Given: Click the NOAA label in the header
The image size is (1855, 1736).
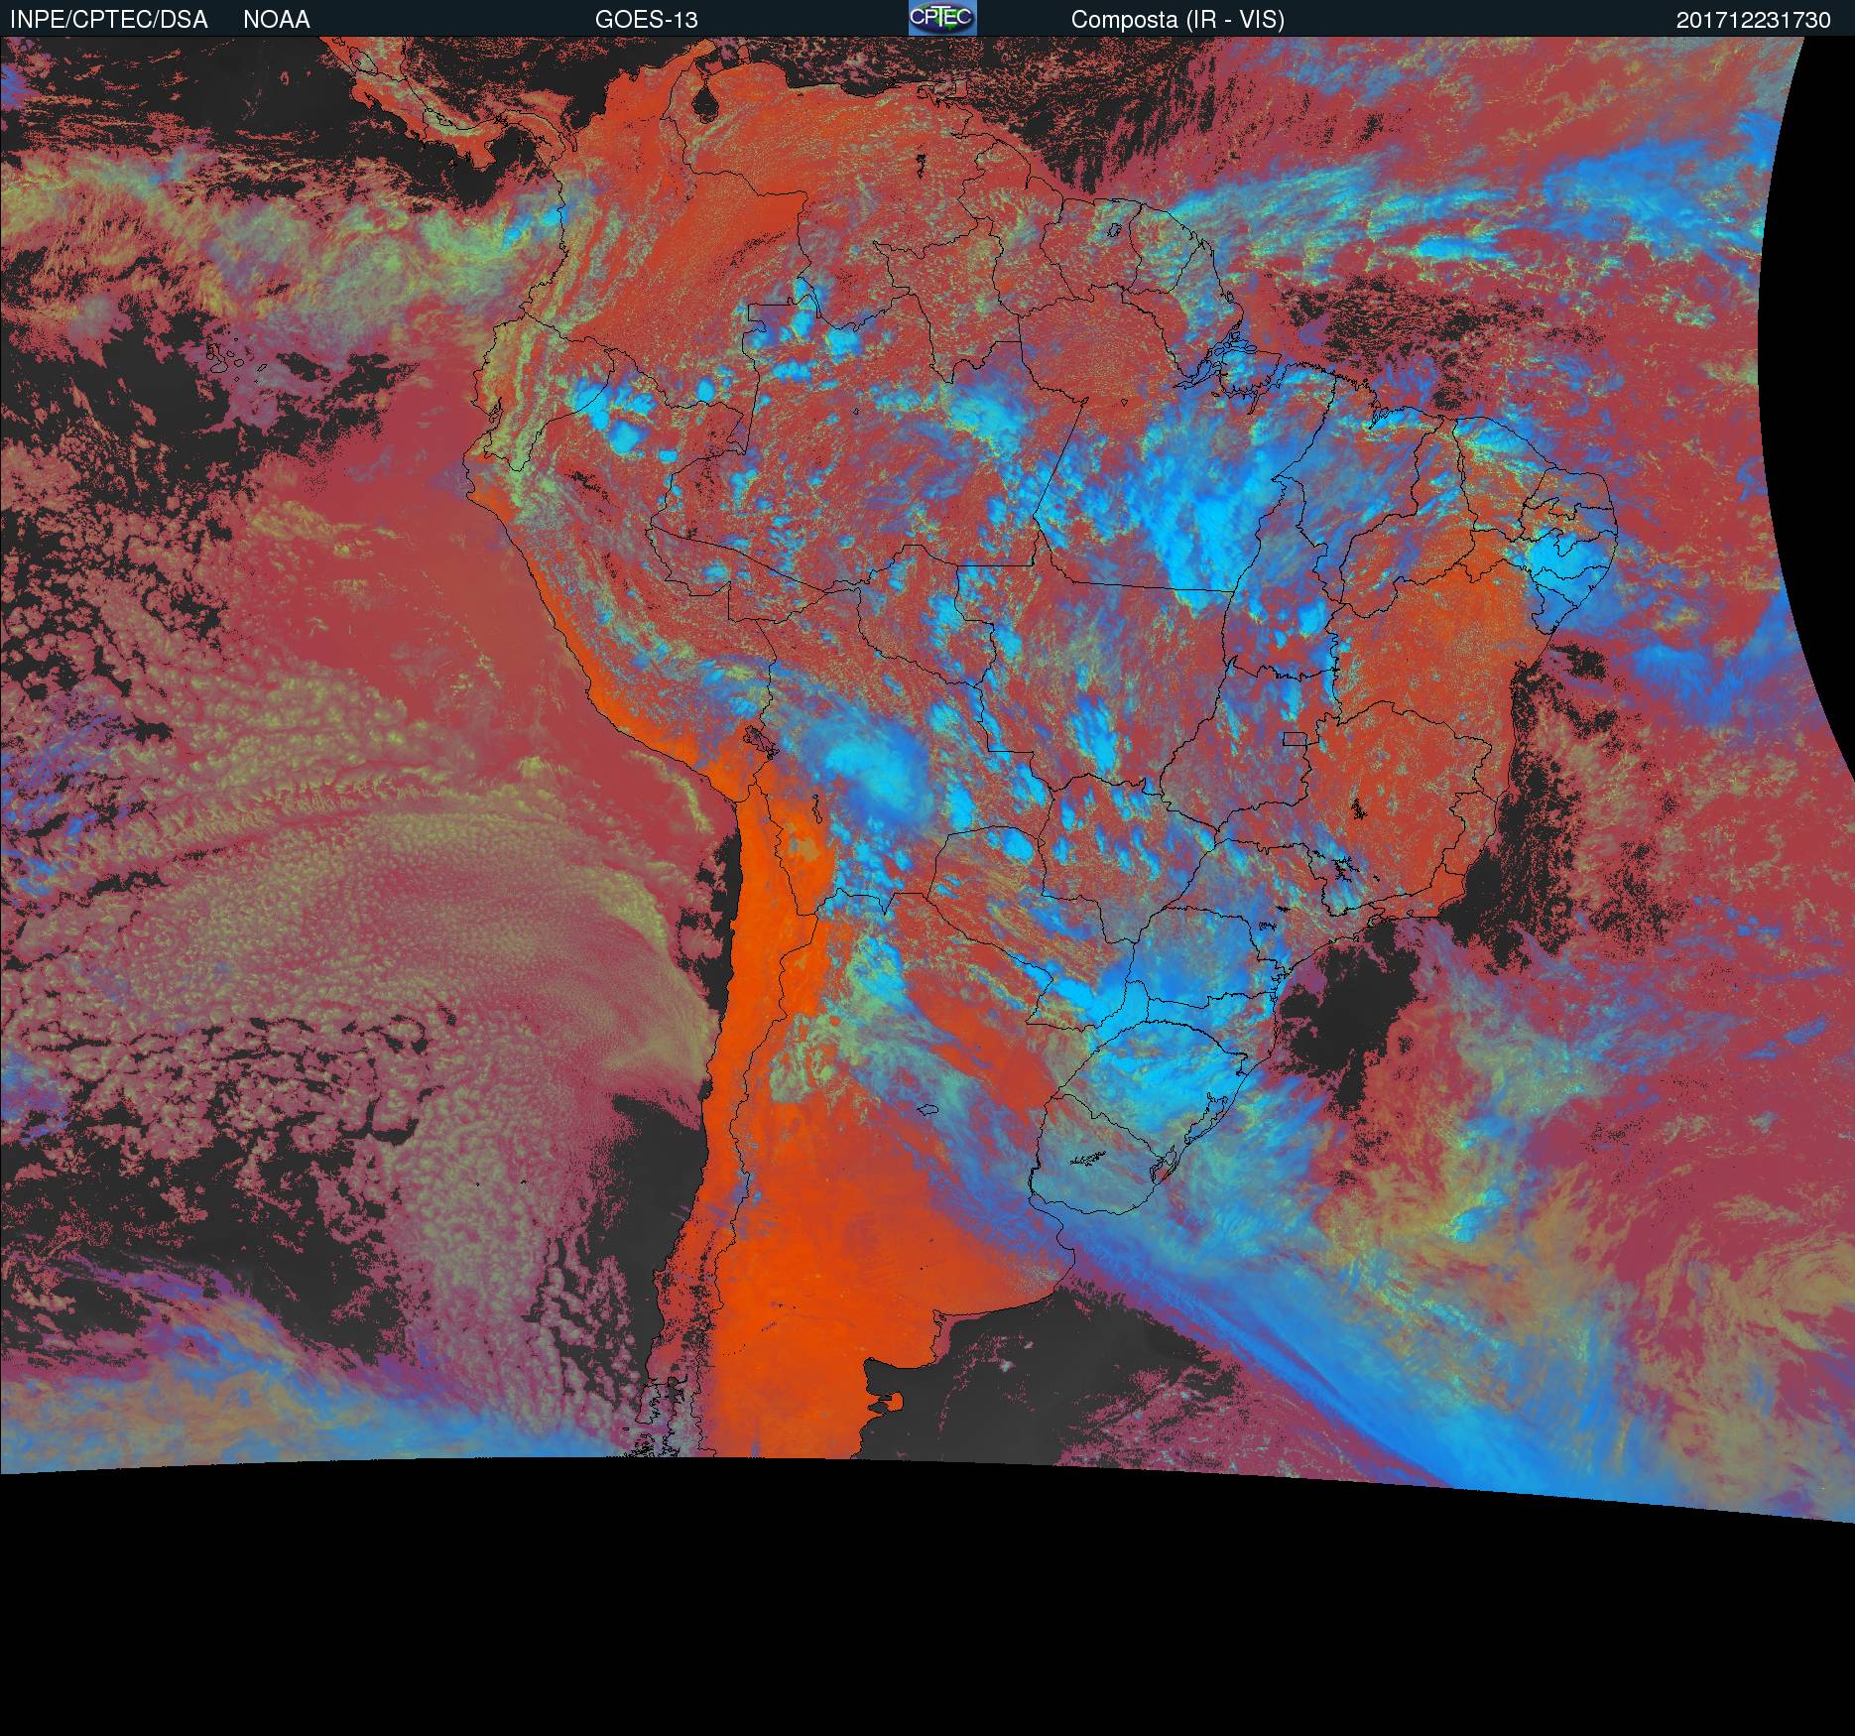Looking at the screenshot, I should (277, 20).
